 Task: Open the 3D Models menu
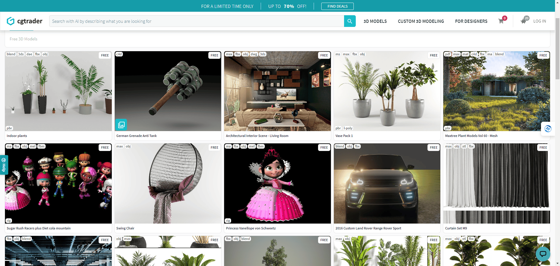pyautogui.click(x=375, y=21)
